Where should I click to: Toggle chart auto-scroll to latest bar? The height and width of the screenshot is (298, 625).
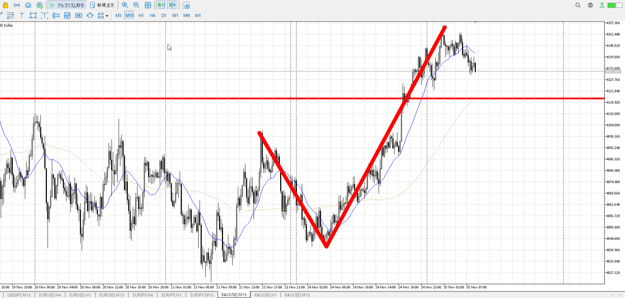161,5
